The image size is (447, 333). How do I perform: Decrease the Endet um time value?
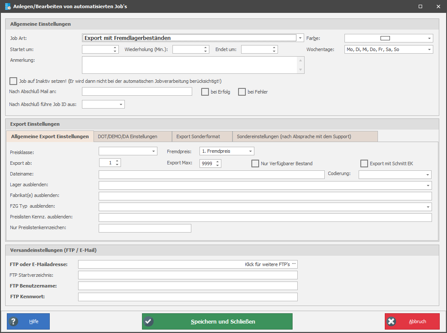point(274,51)
